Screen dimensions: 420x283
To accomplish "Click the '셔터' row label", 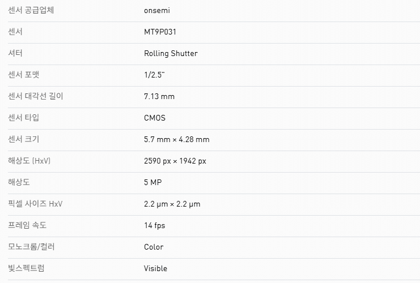I will tap(15, 53).
